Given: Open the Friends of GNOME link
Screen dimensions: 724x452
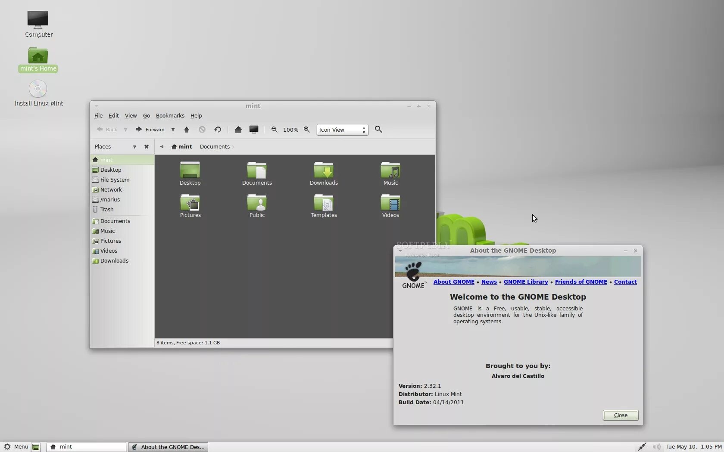Looking at the screenshot, I should [x=581, y=282].
